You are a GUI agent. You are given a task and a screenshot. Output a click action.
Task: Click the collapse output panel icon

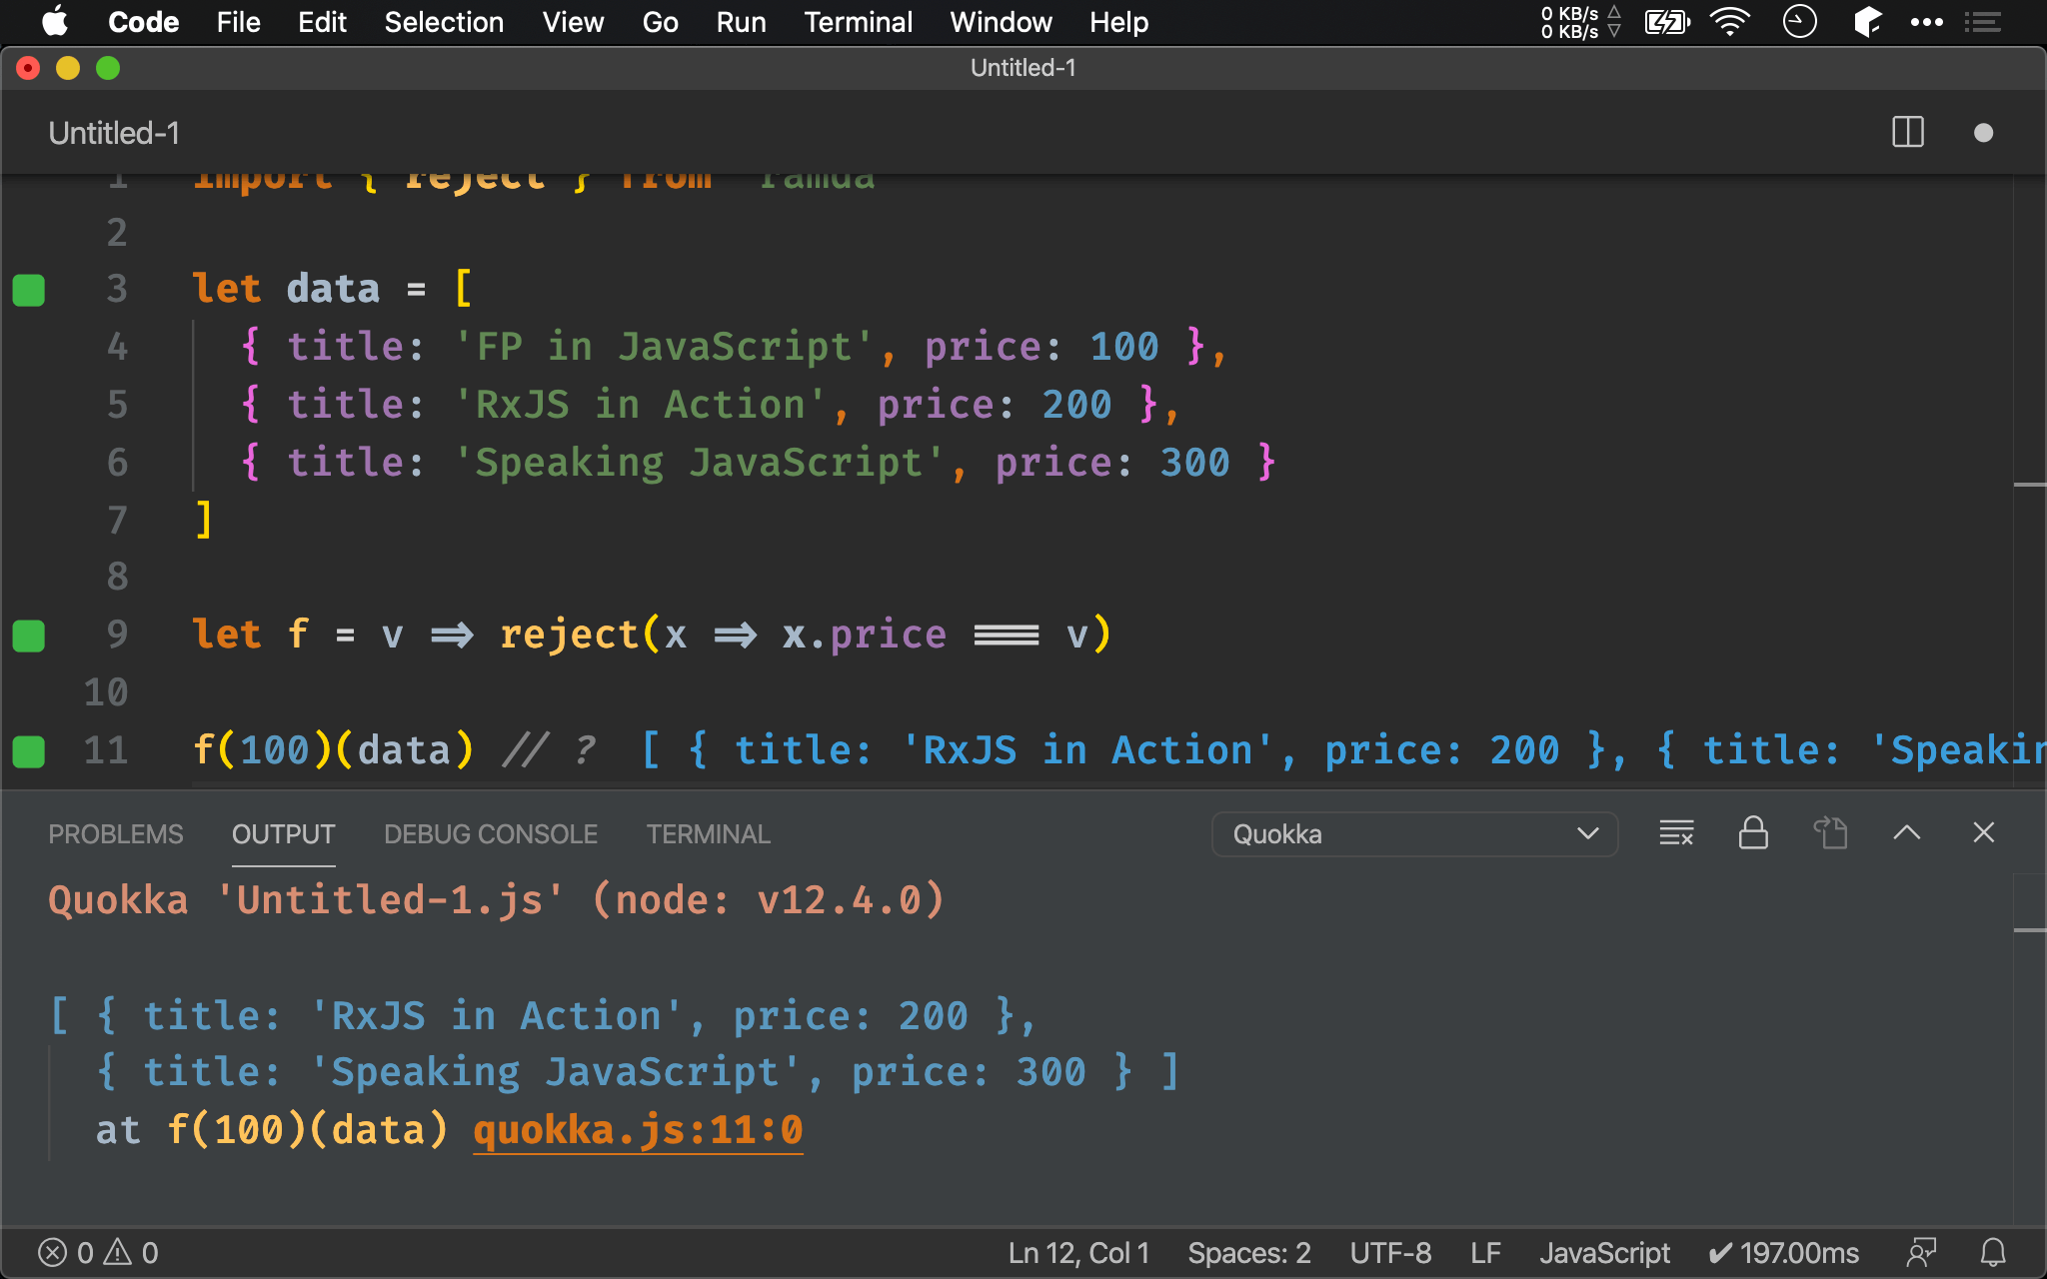tap(1907, 832)
